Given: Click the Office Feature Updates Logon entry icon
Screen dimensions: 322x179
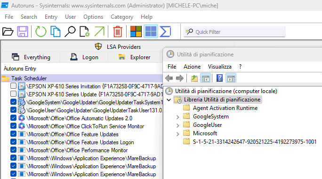Looking at the screenshot, I should pos(22,142).
